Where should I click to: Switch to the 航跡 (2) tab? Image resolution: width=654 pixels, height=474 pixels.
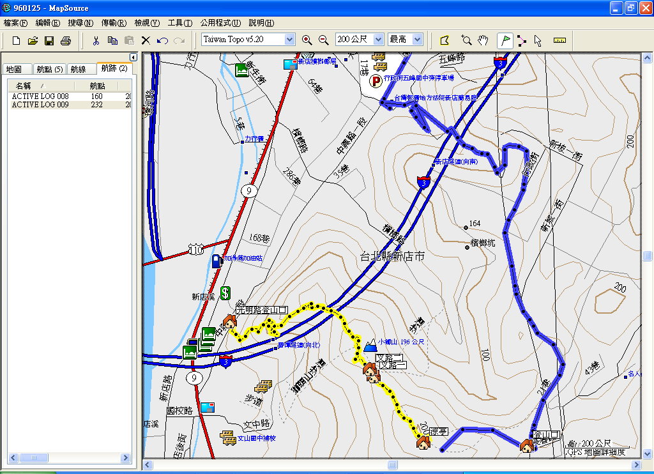point(114,68)
